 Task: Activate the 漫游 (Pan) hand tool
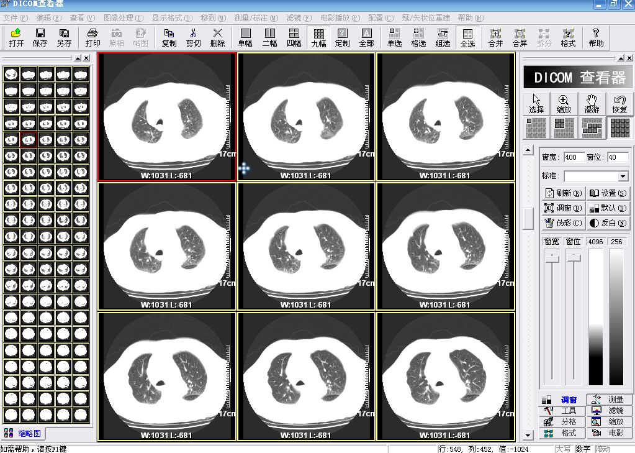(x=592, y=104)
